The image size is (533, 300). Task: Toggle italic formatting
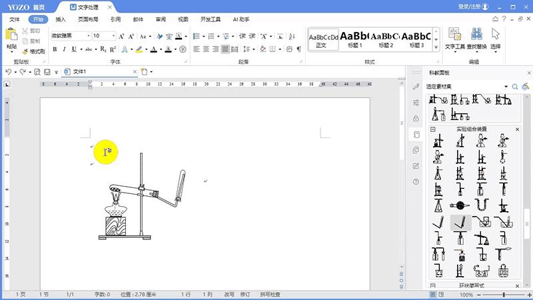click(64, 49)
